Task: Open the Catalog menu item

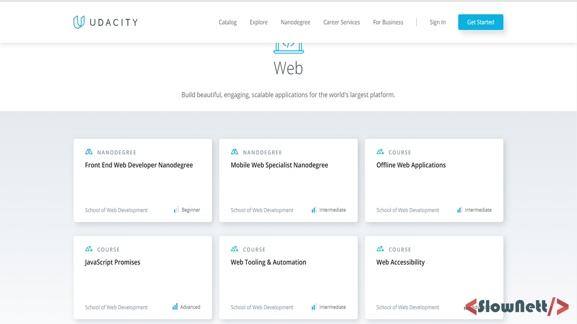Action: [x=228, y=22]
